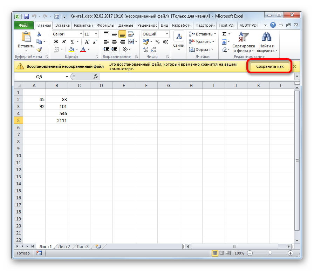Toggle italic formatting
The width and height of the screenshot is (314, 271).
[x=62, y=42]
